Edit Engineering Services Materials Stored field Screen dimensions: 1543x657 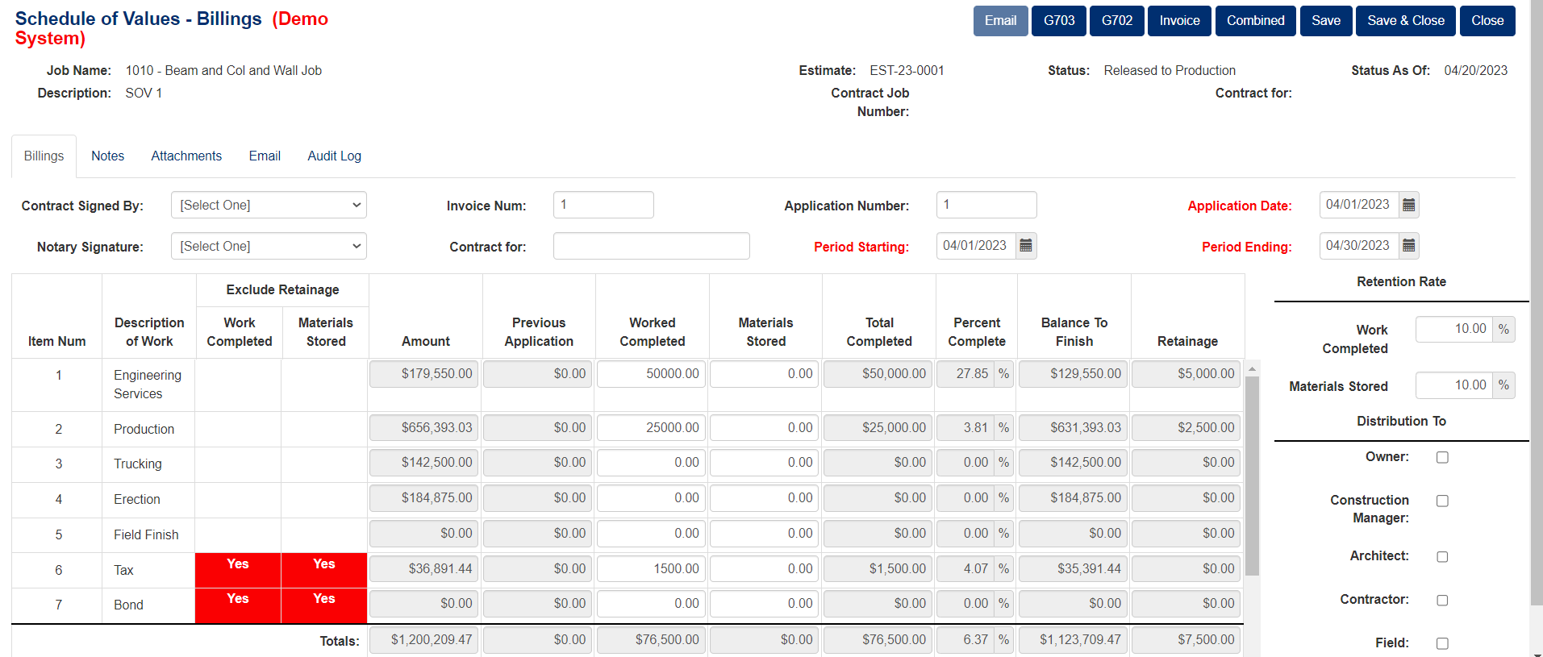(765, 374)
